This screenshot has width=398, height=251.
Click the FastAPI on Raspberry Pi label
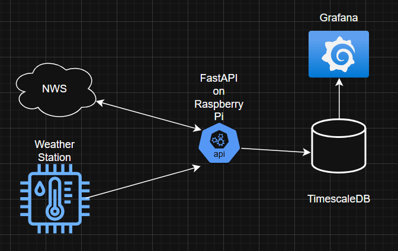pos(219,97)
